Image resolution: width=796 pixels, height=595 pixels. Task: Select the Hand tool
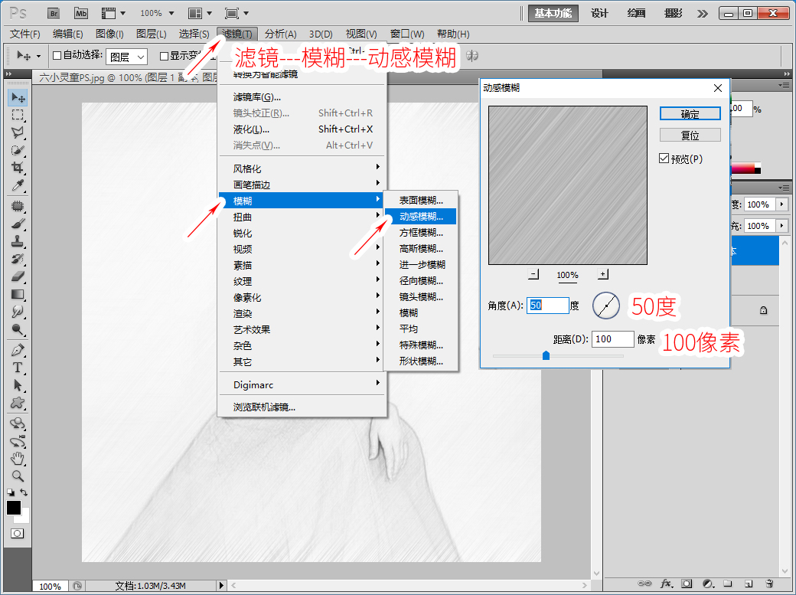point(18,459)
